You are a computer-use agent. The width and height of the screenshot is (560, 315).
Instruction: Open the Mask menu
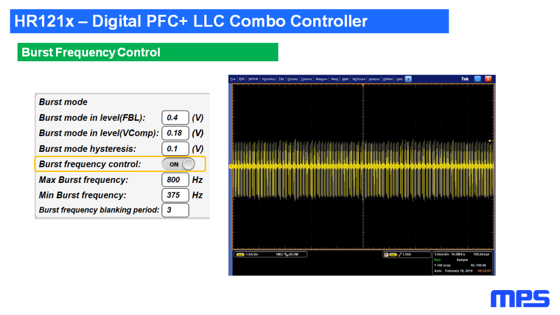coord(334,79)
